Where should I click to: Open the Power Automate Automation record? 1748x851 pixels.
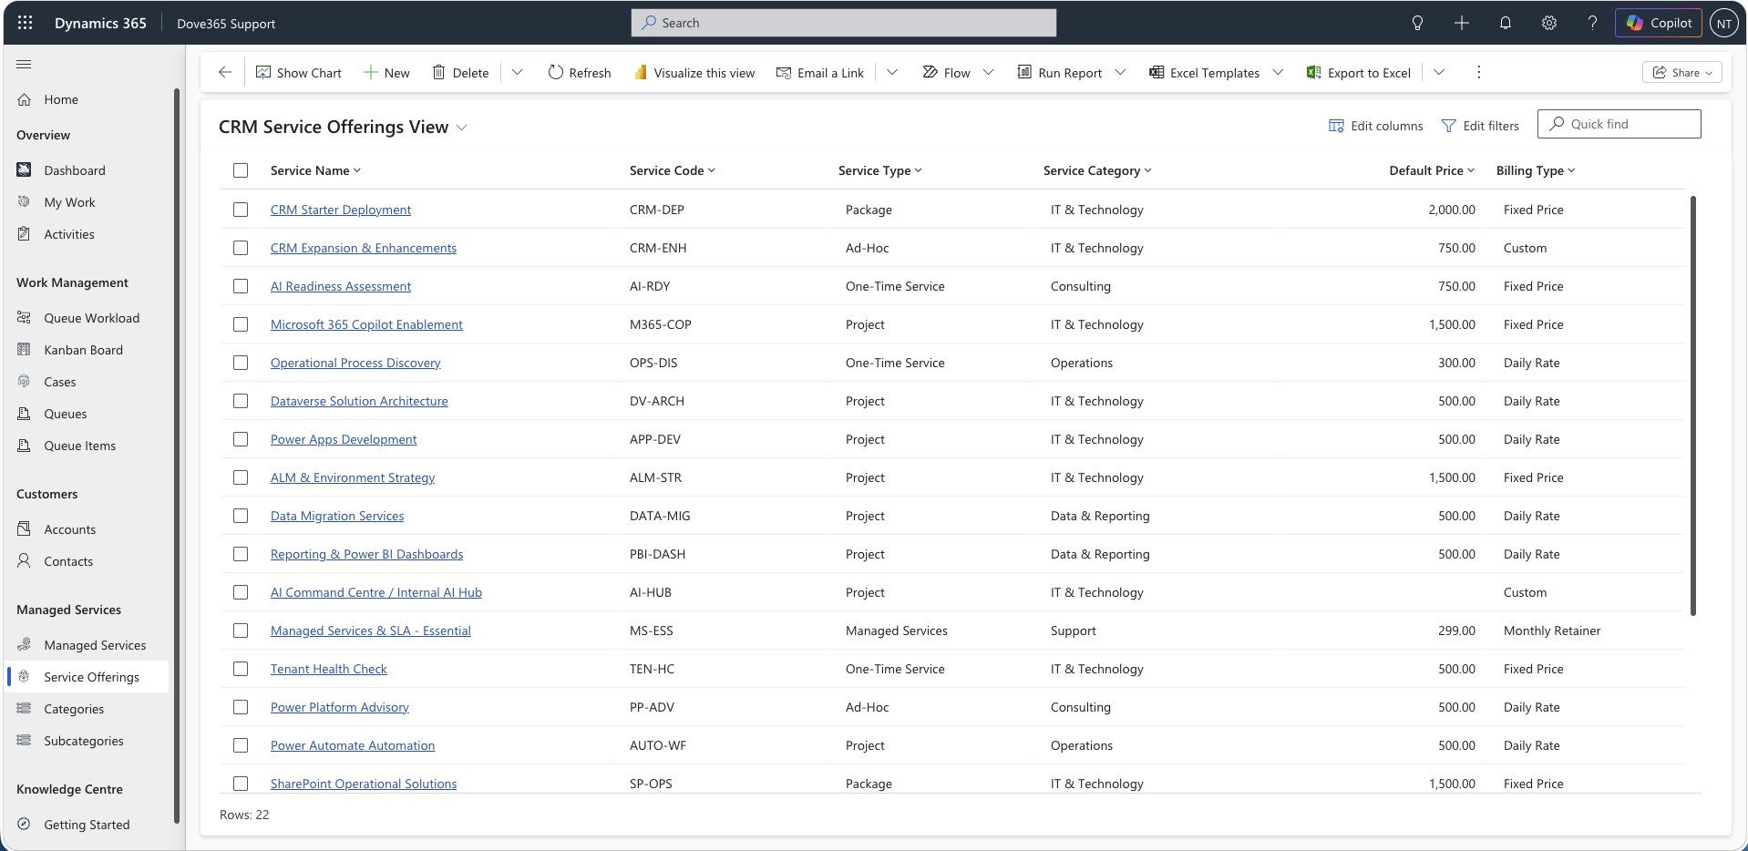click(x=353, y=745)
